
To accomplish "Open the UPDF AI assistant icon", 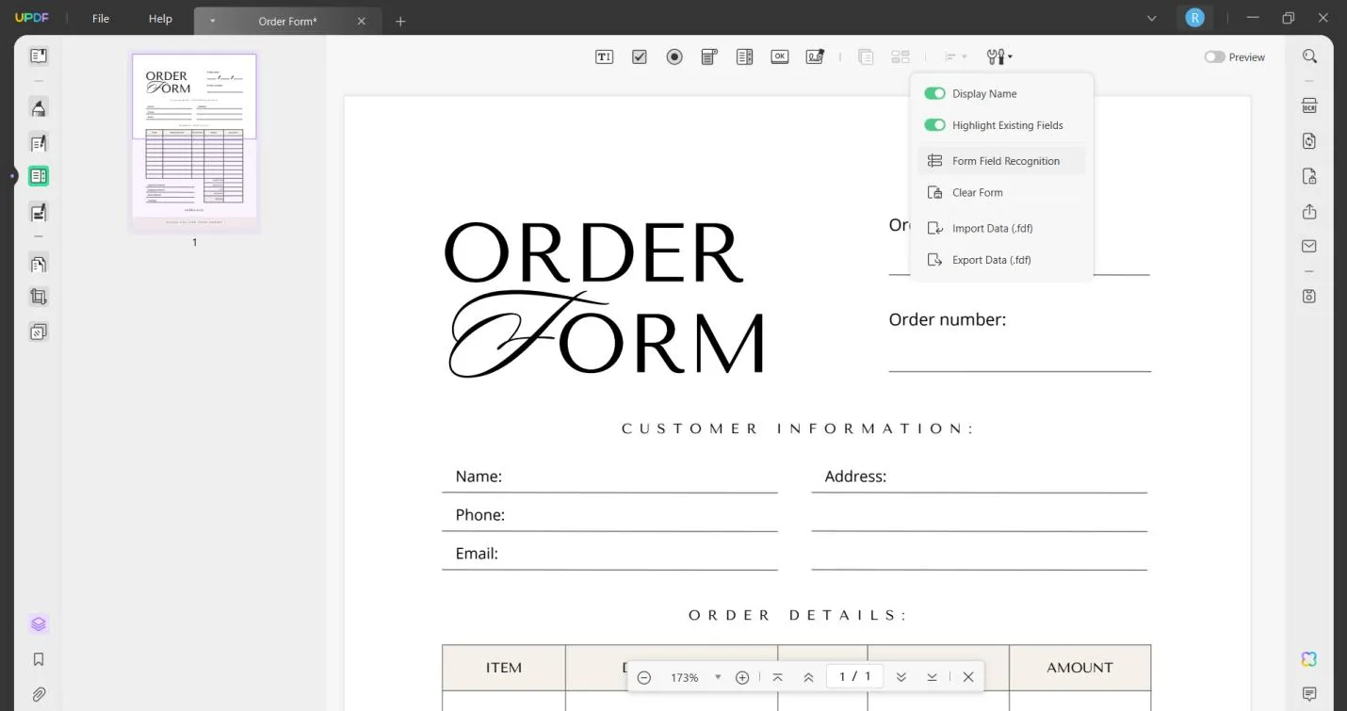I will click(x=1309, y=659).
